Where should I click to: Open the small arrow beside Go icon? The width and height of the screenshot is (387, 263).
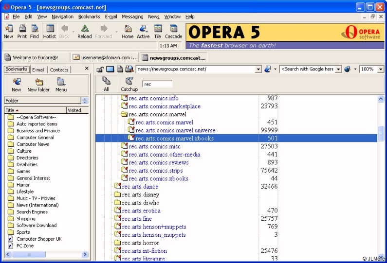click(275, 69)
